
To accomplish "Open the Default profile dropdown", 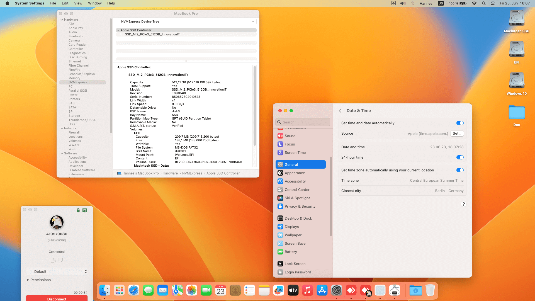I will (x=57, y=271).
